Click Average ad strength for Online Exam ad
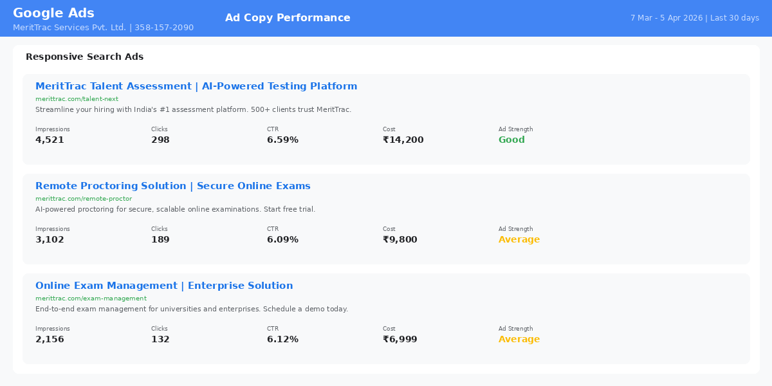The image size is (772, 386). coord(519,339)
